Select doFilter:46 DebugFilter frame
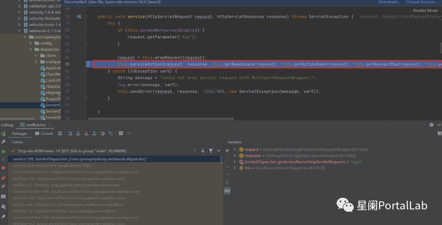This screenshot has height=225, width=442. (115, 204)
